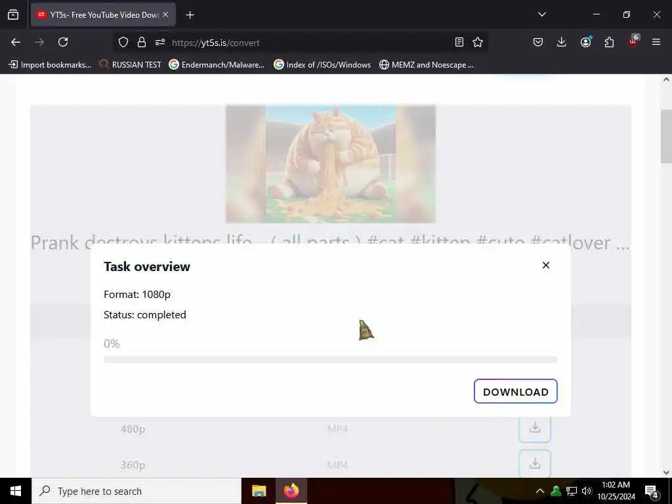Screen dimensions: 672x504
Task: Open the extensions puzzle icon
Action: point(609,42)
